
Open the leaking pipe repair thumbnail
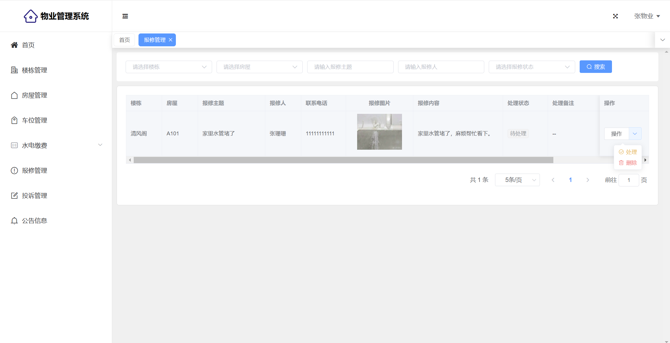pyautogui.click(x=379, y=132)
